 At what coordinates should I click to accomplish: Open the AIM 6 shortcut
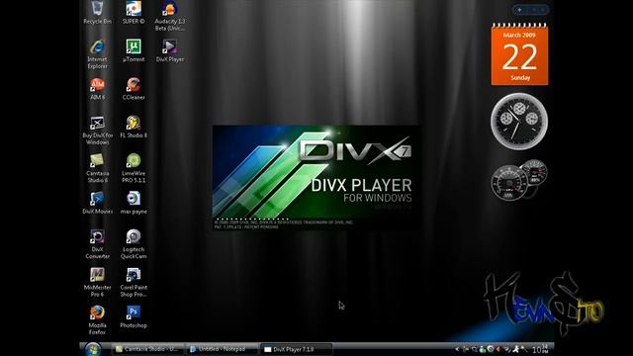[x=97, y=89]
